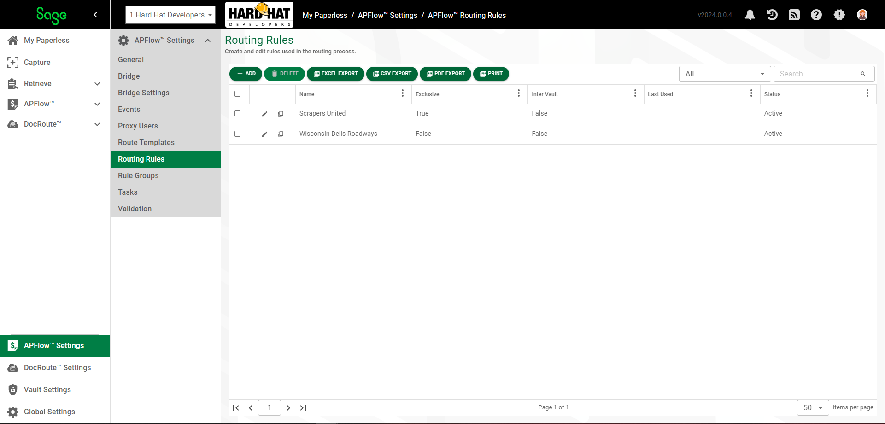Expand the Retrieve menu
The image size is (885, 424).
tap(97, 84)
